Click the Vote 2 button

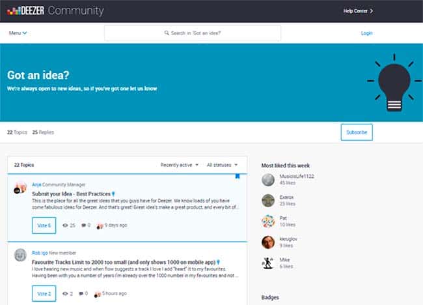click(x=44, y=293)
